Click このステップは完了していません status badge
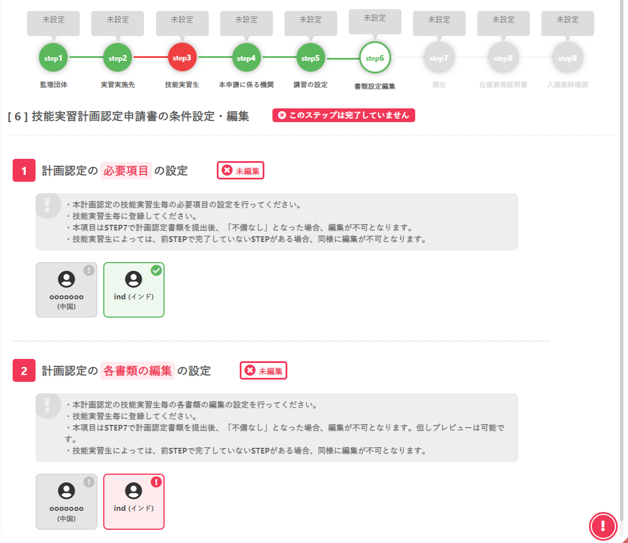The height and width of the screenshot is (543, 628). coord(343,115)
